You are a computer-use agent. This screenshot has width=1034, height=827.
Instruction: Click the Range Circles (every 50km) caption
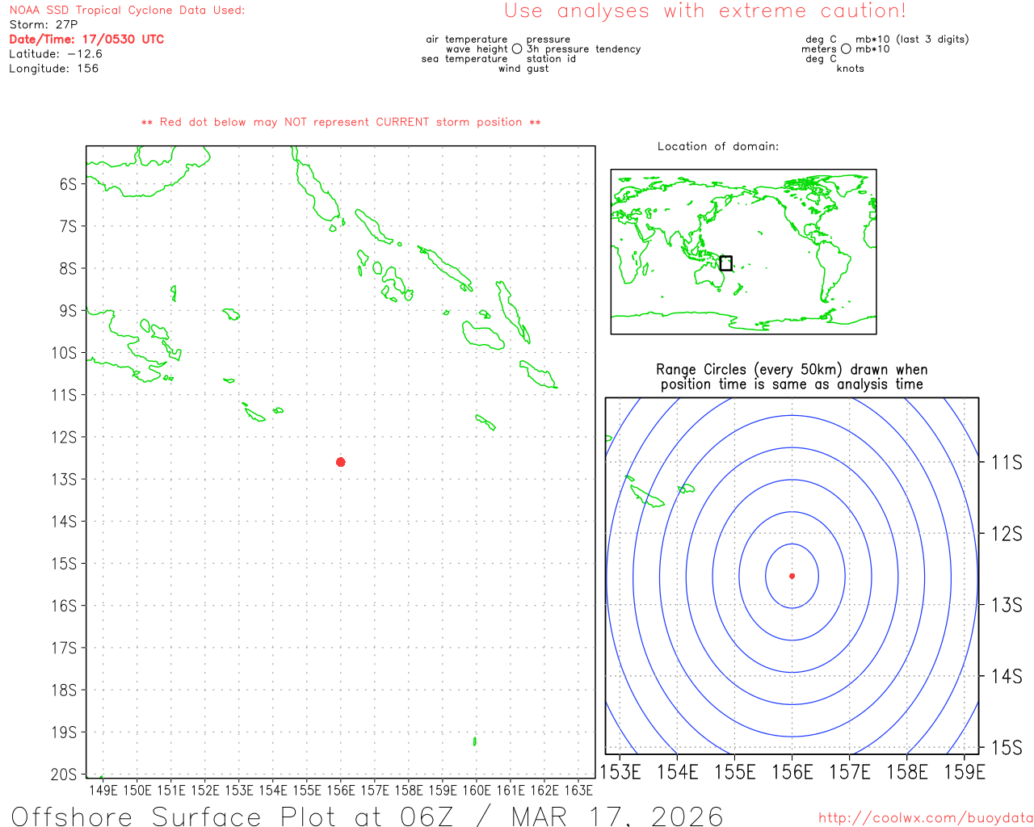[792, 377]
